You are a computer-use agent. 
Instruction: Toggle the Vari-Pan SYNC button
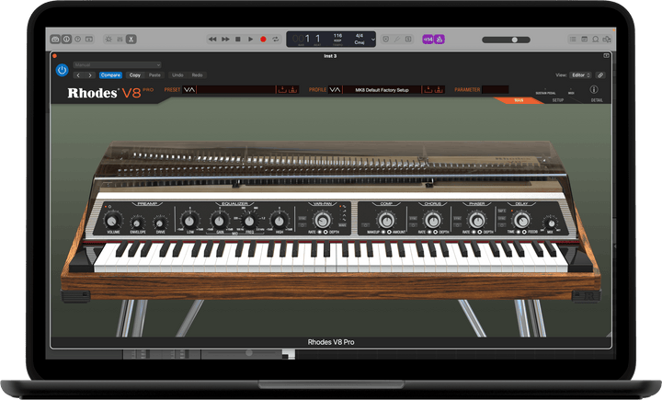click(302, 218)
